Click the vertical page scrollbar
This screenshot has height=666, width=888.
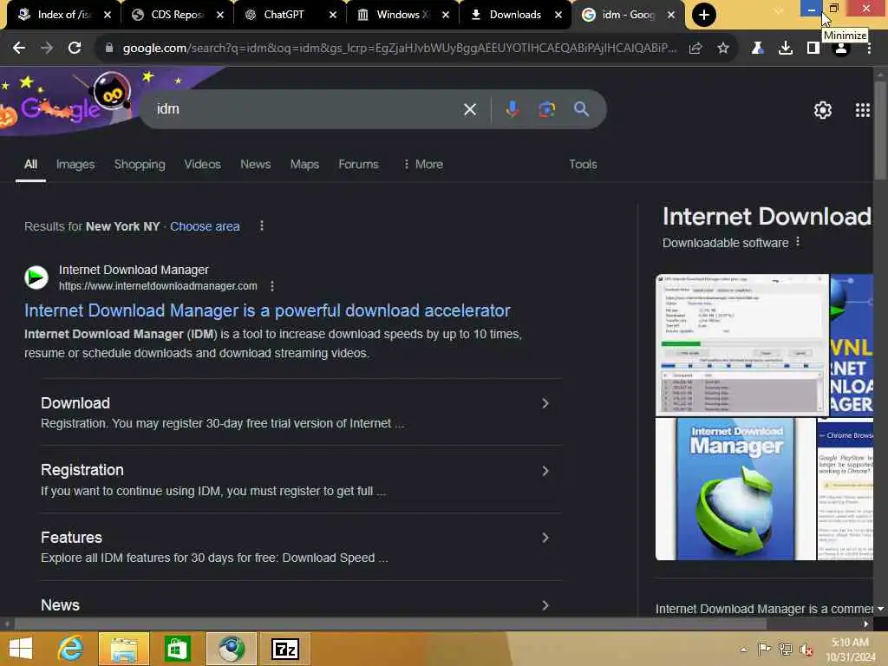[880, 130]
